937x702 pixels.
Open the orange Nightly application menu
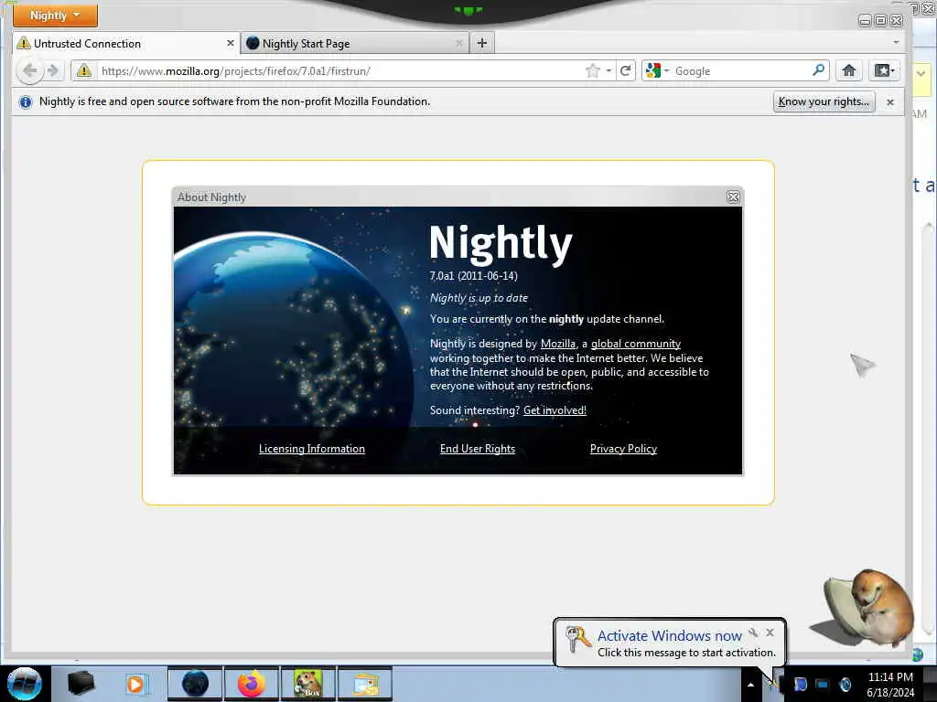click(x=55, y=15)
